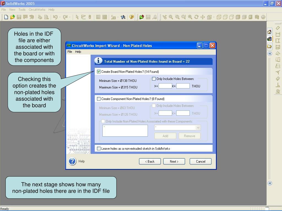The image size is (282, 211).
Task: Click the Pan four-arrow icon
Action: coord(203,17)
